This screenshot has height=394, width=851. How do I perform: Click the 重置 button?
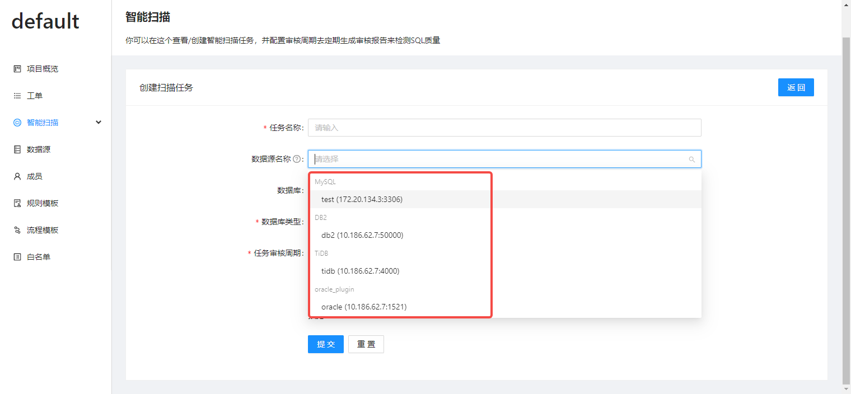click(x=366, y=344)
